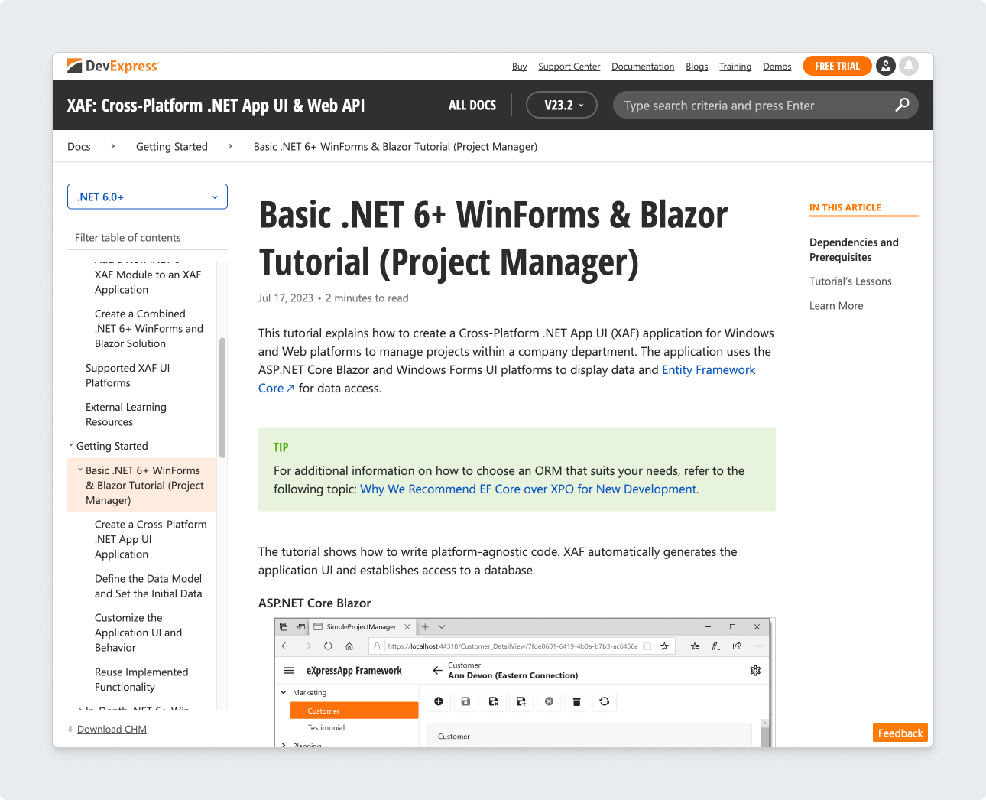Open the Demos link

pos(777,67)
